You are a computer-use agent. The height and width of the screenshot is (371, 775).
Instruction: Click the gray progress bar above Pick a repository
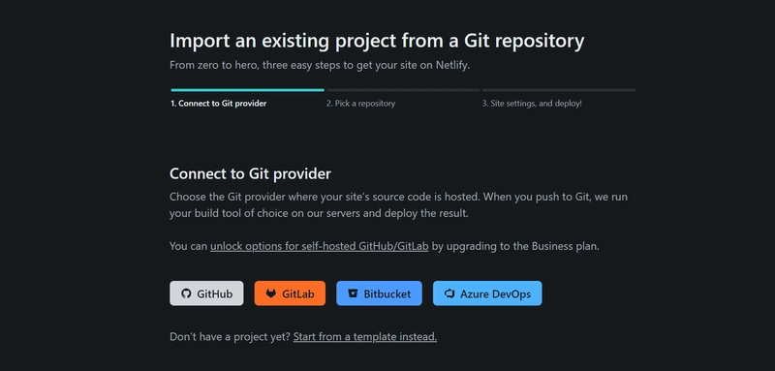tap(403, 90)
